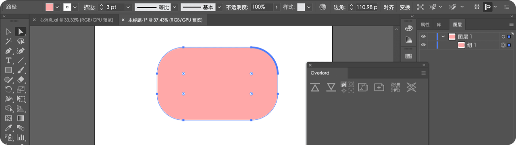The width and height of the screenshot is (516, 145).
Task: Open Overlord panel hamburger menu
Action: tap(423, 73)
